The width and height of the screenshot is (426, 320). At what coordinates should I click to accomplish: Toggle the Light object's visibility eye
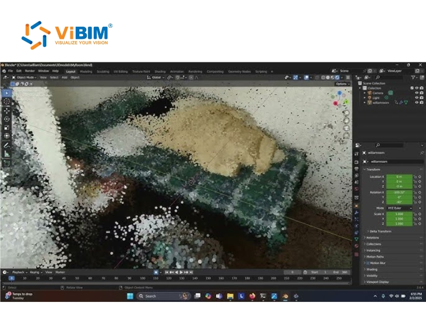pyautogui.click(x=415, y=97)
